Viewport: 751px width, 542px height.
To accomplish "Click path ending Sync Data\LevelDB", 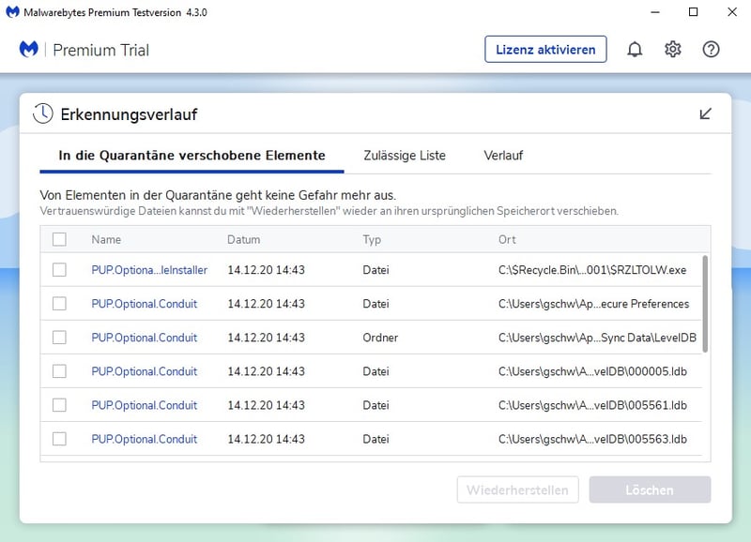I will tap(597, 338).
